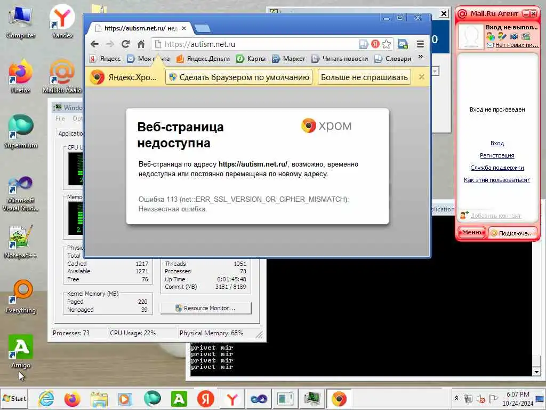This screenshot has width=546, height=410.
Task: Open the Яндекс.Деньги bookmark
Action: (x=203, y=59)
